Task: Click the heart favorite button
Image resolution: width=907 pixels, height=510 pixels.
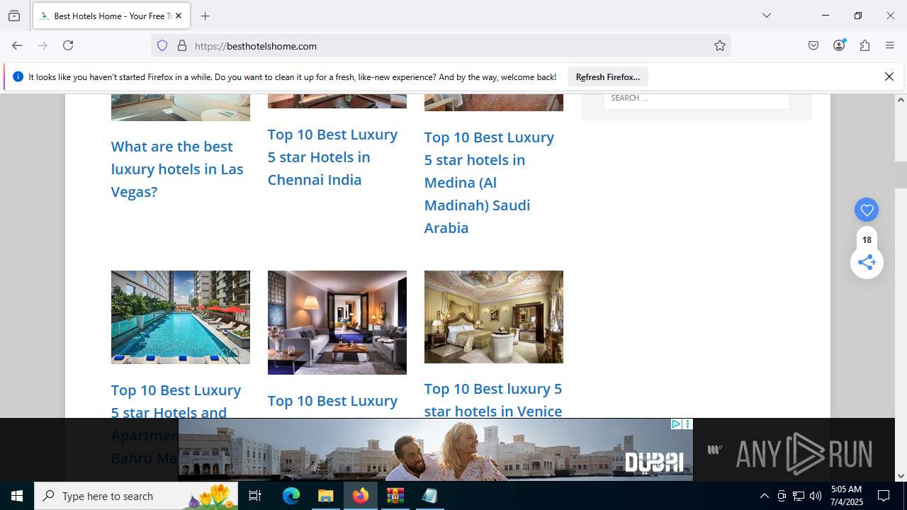Action: coord(867,210)
